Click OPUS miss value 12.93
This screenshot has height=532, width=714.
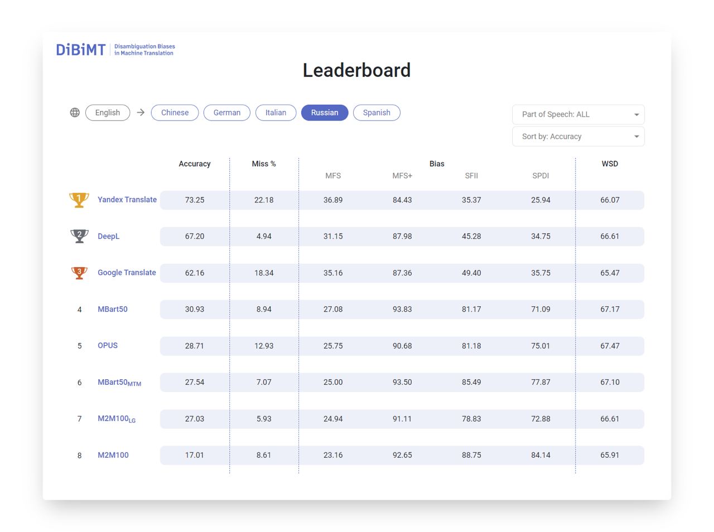pos(264,346)
